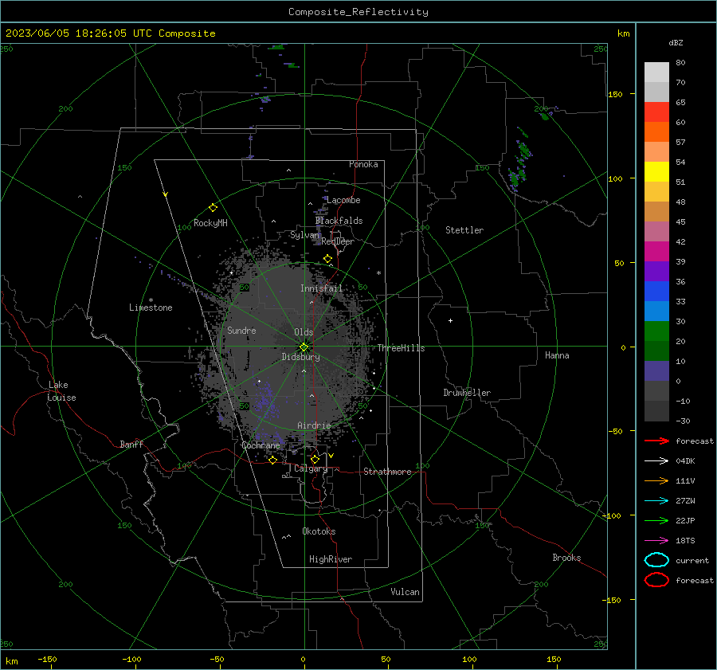Click the yellow diamond marker near RockyMH
This screenshot has height=670, width=717.
pyautogui.click(x=213, y=208)
